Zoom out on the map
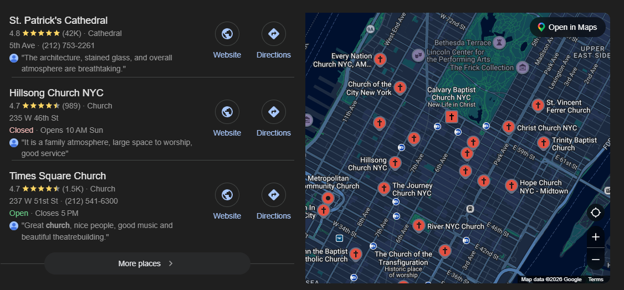This screenshot has height=290, width=624. pyautogui.click(x=596, y=259)
